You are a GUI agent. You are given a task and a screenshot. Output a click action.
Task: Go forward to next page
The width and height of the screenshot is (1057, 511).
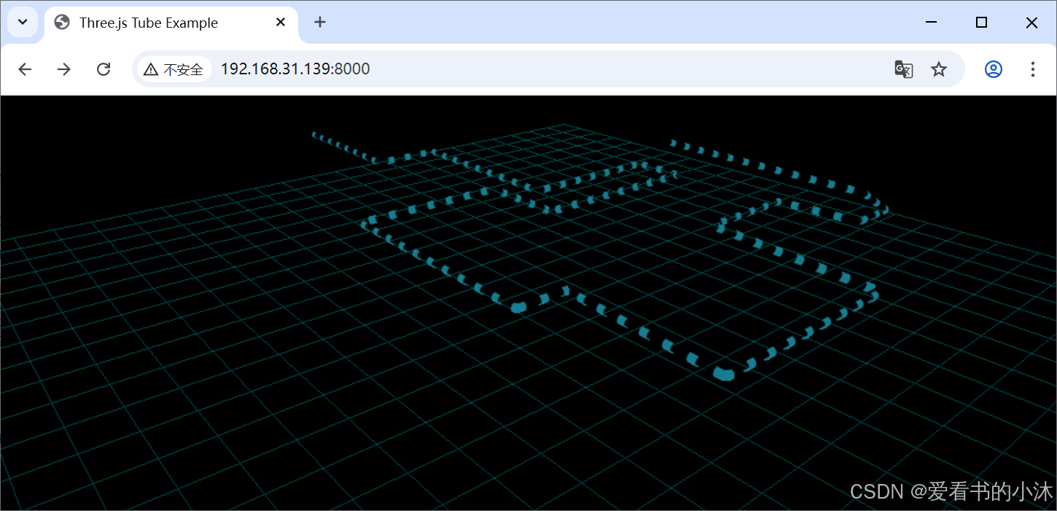coord(64,69)
